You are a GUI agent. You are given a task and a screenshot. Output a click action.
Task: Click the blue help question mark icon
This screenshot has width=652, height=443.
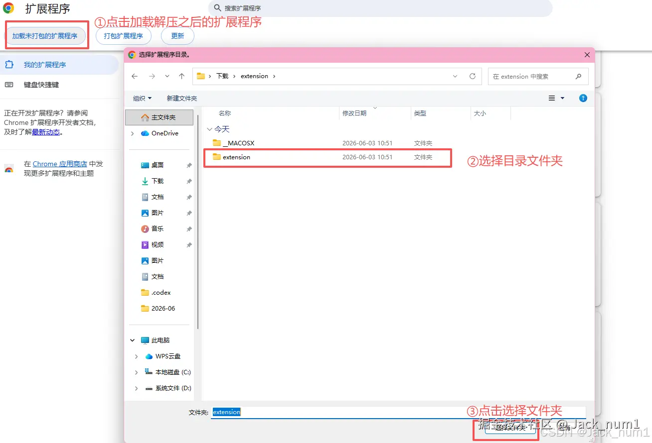click(x=583, y=98)
